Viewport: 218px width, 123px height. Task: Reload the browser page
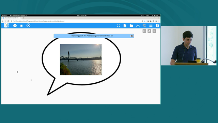click(x=8, y=21)
